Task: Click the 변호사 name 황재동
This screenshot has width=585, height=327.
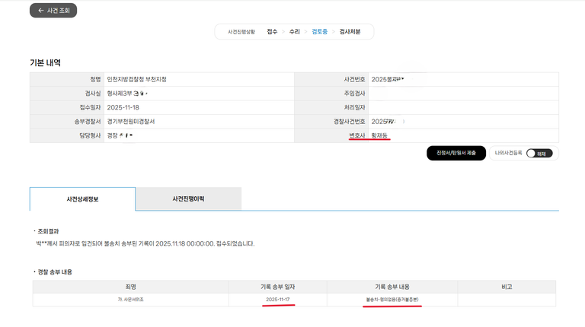Action: 379,135
